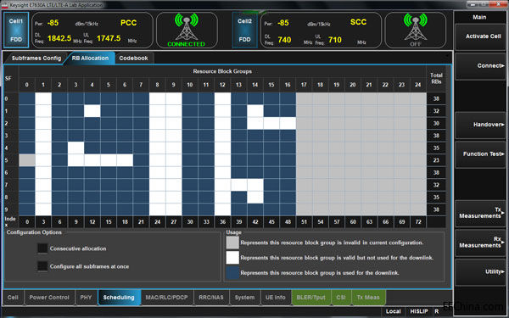
Task: Open the Codebook tab
Action: (x=133, y=58)
